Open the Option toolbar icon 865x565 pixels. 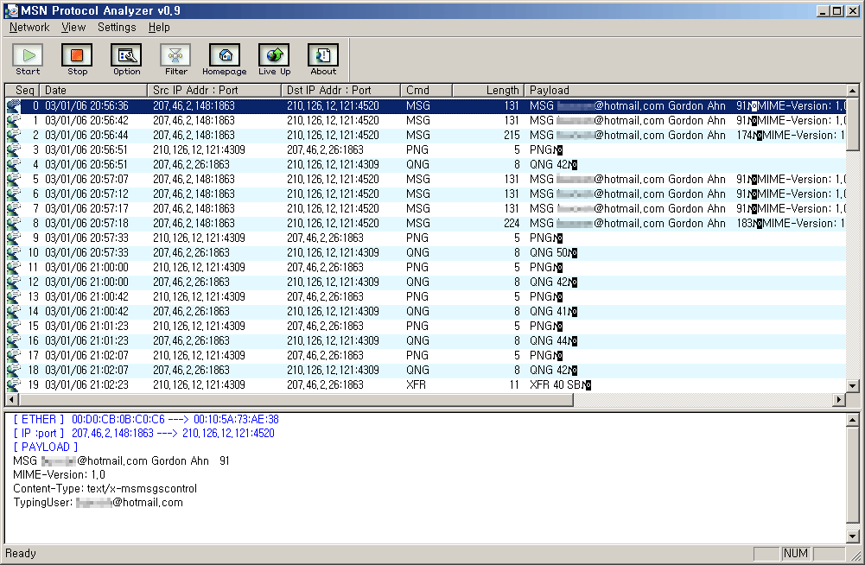pos(126,60)
